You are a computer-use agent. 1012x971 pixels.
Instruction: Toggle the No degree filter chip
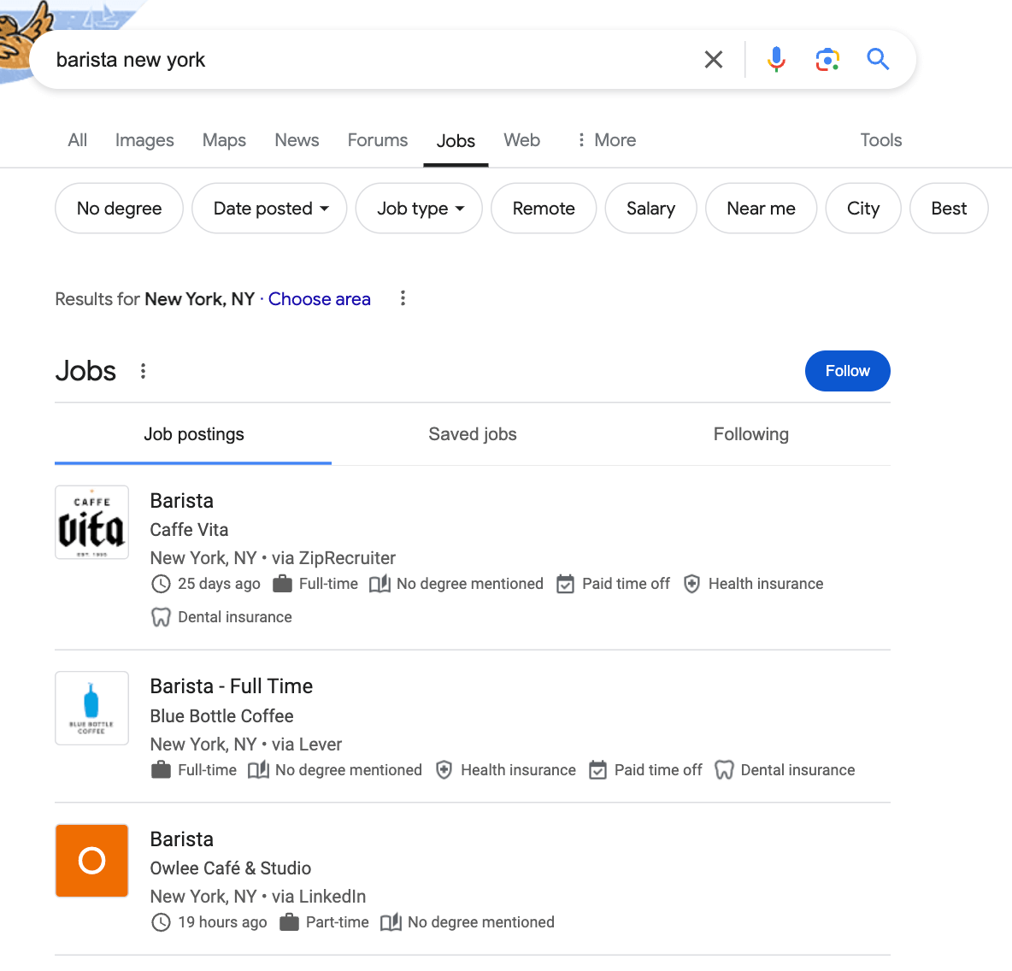[120, 209]
